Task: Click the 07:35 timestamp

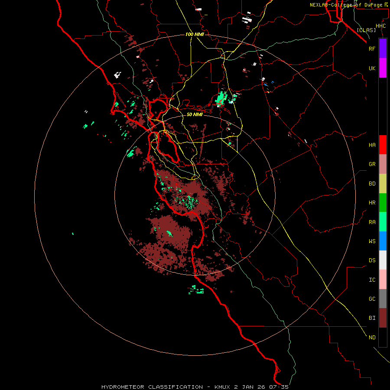Action: (278, 387)
